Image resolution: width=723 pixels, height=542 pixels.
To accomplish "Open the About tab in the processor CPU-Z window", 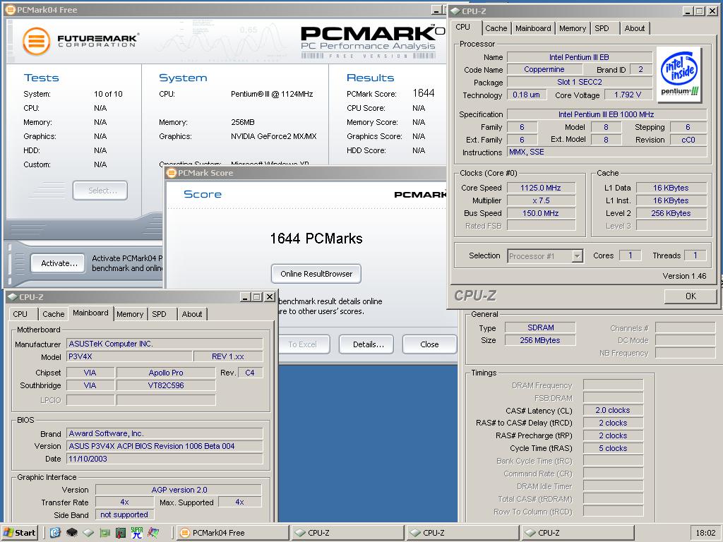I will click(x=635, y=28).
